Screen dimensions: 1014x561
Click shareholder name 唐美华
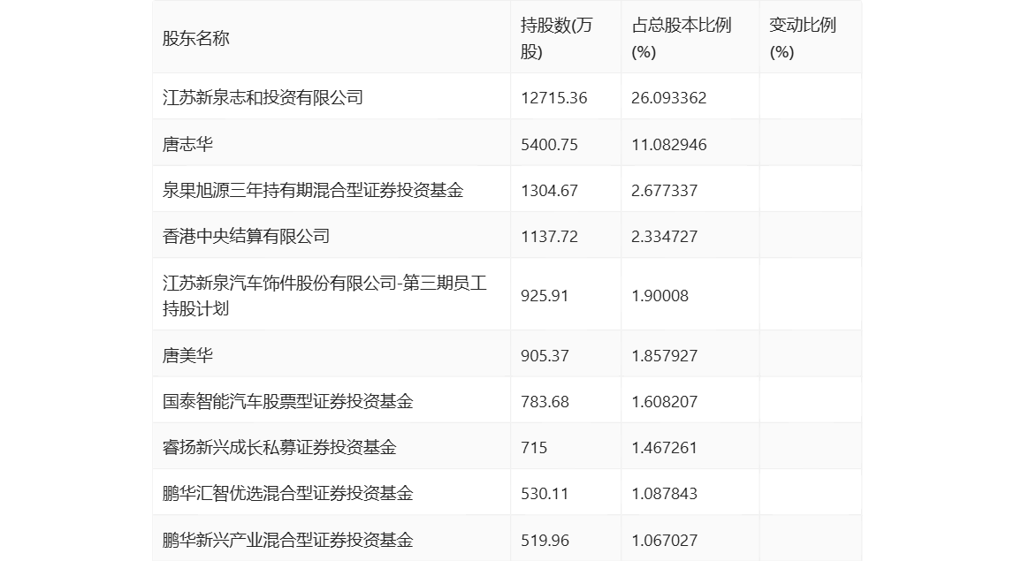187,355
